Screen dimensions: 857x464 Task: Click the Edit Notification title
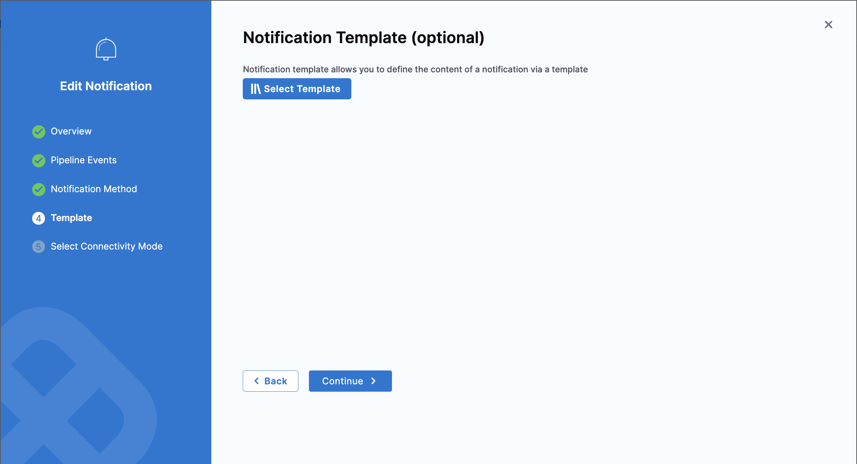click(106, 86)
